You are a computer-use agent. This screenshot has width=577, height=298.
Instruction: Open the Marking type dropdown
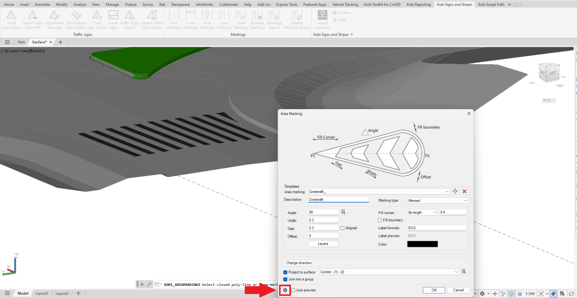coord(465,200)
